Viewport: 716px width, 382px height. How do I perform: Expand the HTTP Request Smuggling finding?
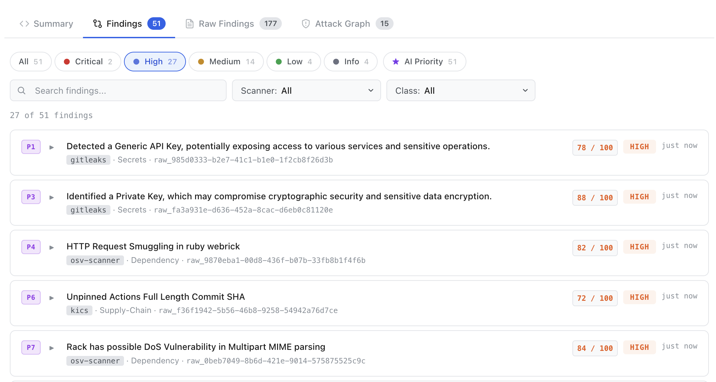[51, 247]
